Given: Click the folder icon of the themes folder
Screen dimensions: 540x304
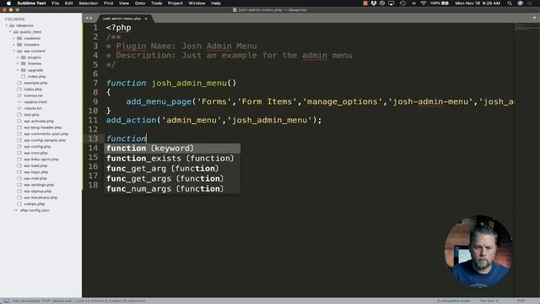Looking at the screenshot, I should (24, 63).
